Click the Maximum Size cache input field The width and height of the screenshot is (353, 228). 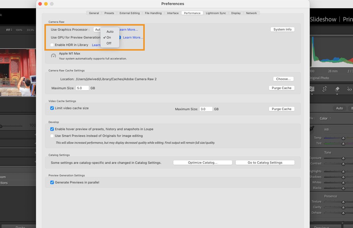coord(82,88)
